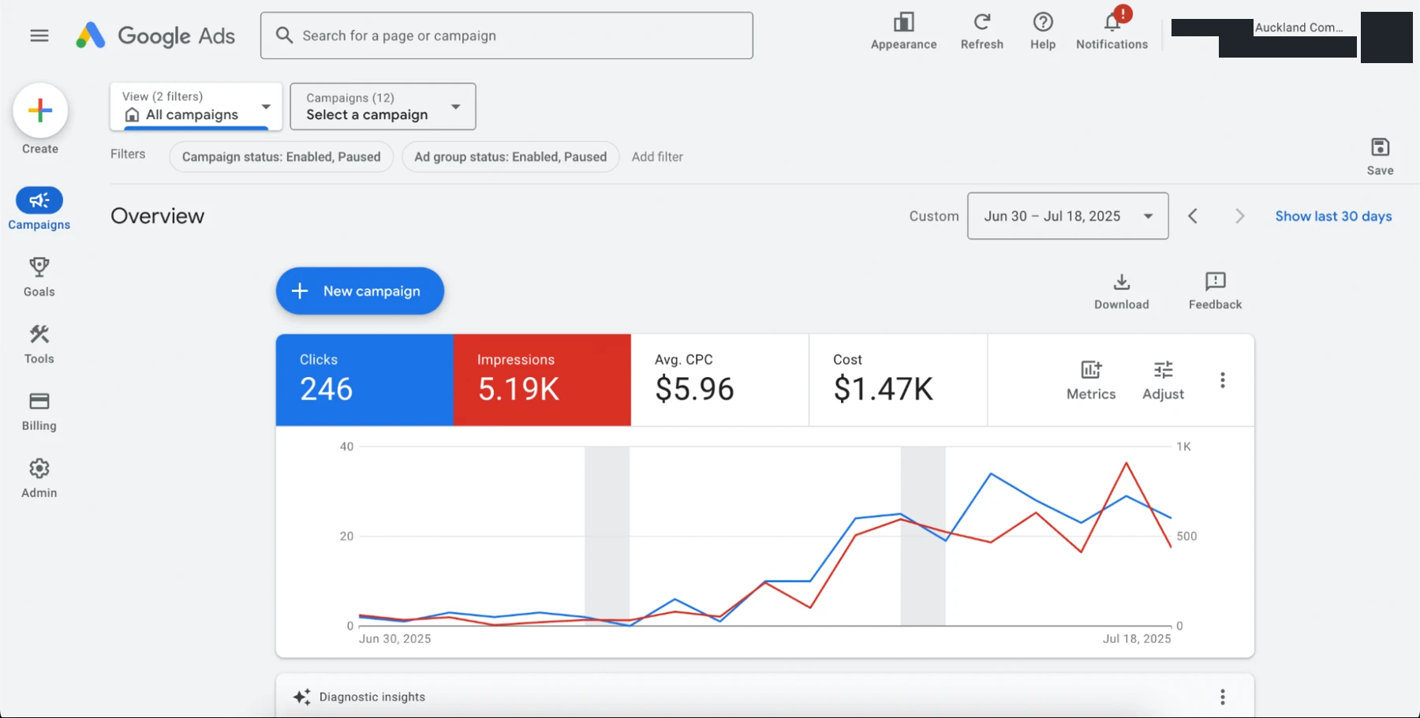This screenshot has width=1420, height=718.
Task: Select the Impressions metric card
Action: pos(542,380)
